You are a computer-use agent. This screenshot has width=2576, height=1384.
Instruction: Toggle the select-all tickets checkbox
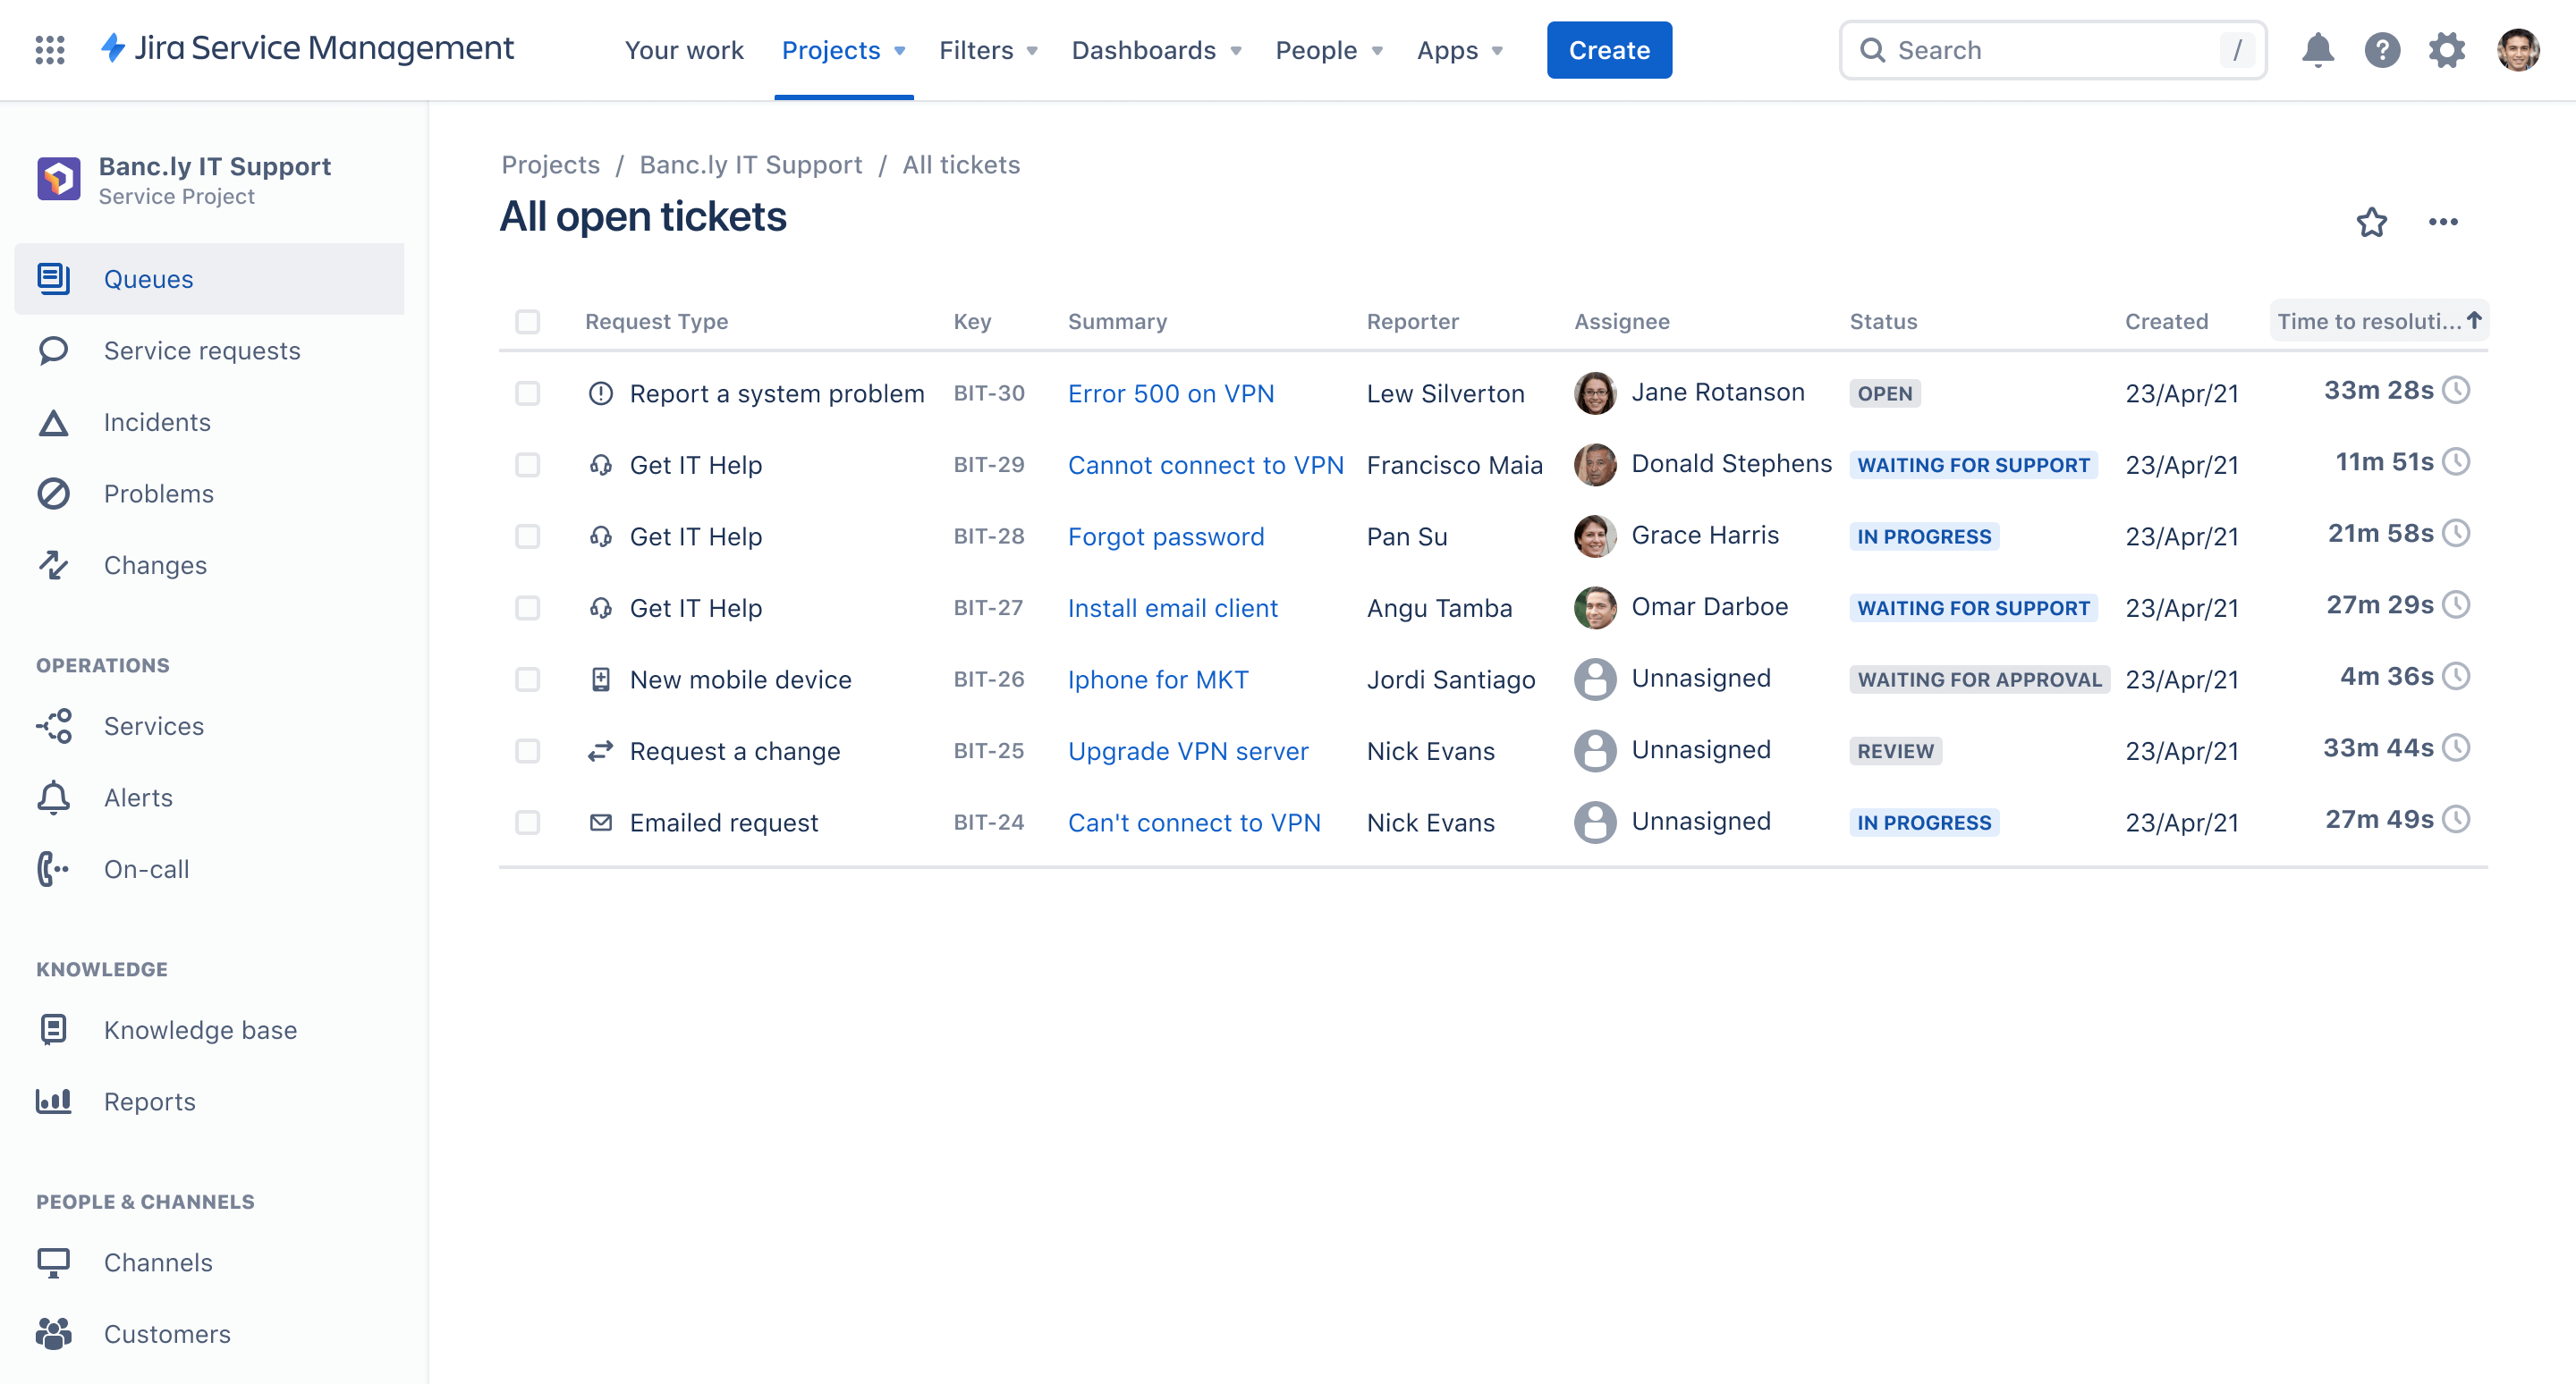[529, 320]
